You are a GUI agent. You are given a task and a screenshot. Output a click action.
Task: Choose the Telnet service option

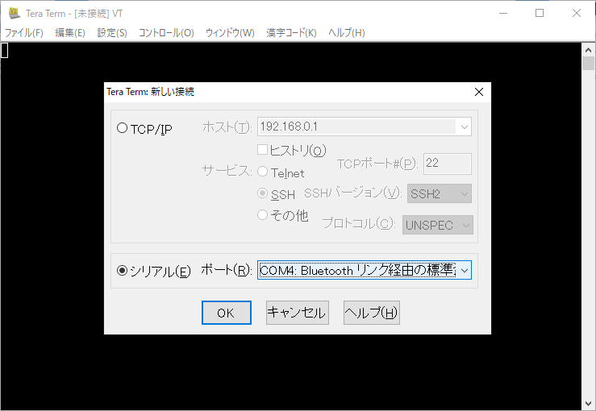click(263, 172)
